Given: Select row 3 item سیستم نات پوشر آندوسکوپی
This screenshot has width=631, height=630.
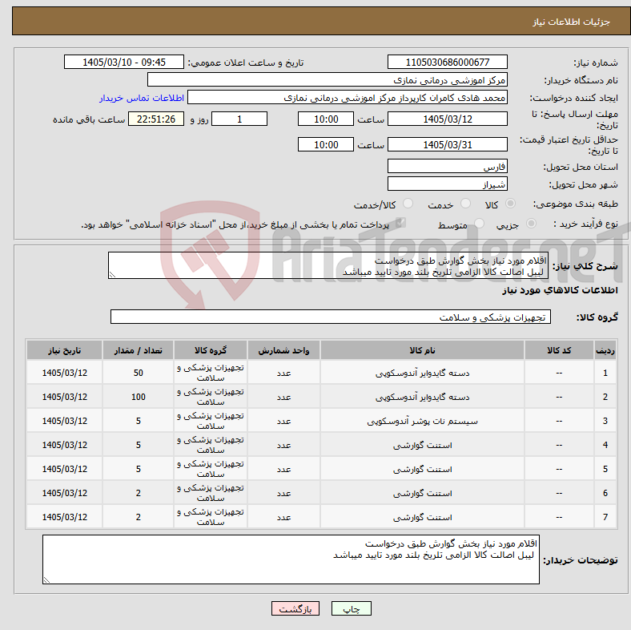Looking at the screenshot, I should pos(422,422).
